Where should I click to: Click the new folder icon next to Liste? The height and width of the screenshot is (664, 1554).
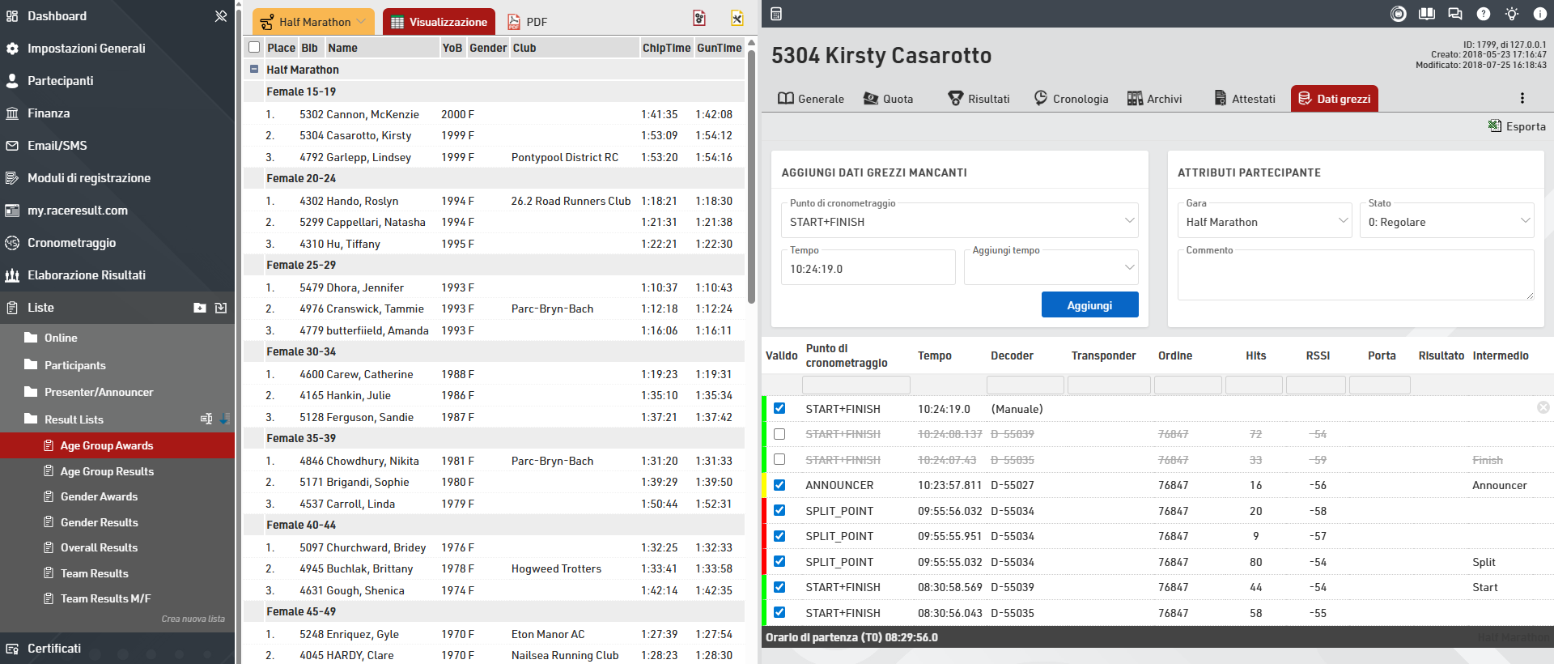200,308
